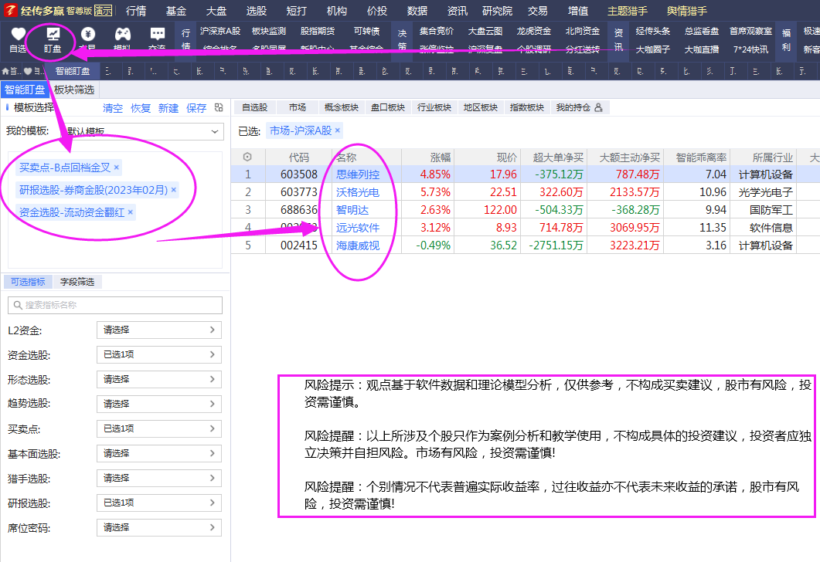Open 大咖直播 in the toolbar
The height and width of the screenshot is (562, 820).
tap(702, 49)
